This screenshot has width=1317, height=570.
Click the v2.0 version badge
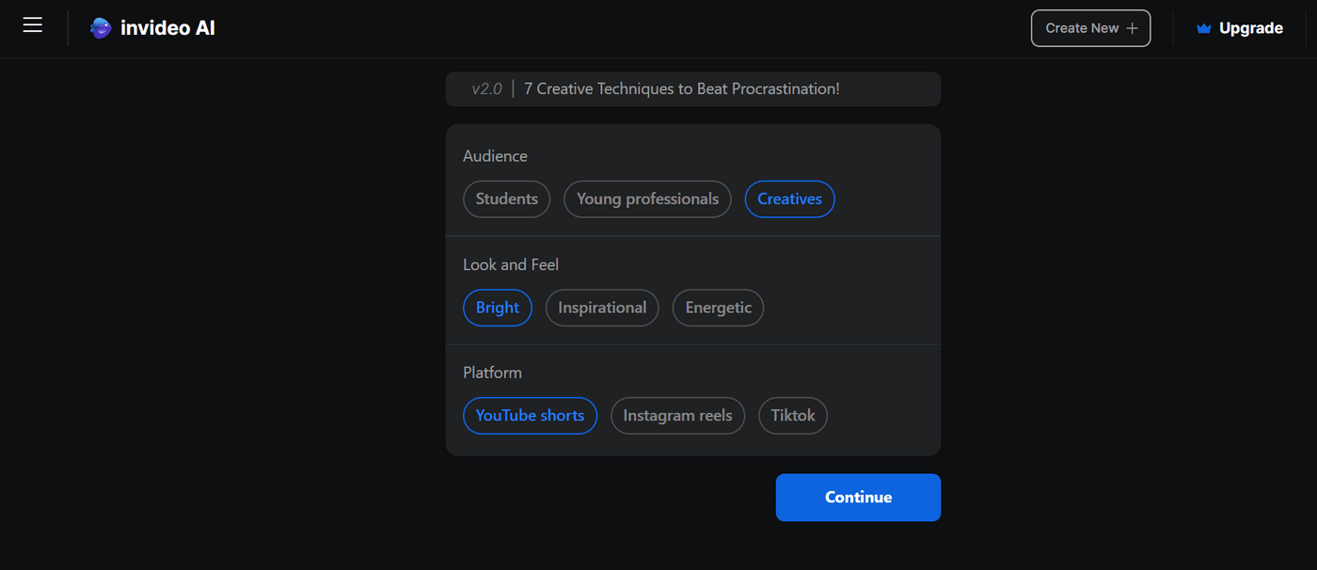485,88
